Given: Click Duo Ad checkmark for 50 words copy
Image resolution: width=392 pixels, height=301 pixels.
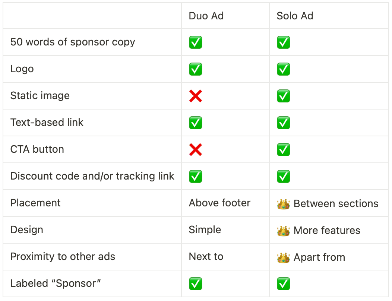Looking at the screenshot, I should [195, 42].
